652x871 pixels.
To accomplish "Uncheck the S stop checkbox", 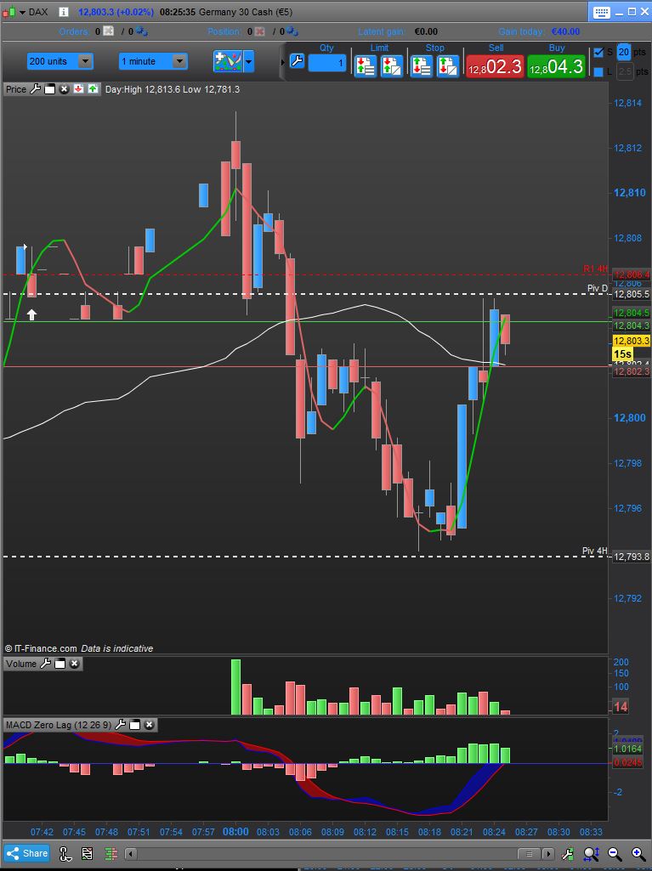I will click(598, 52).
